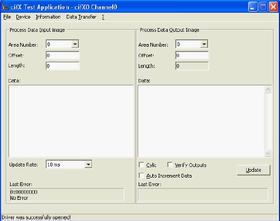
Task: Click the Update button
Action: (254, 170)
